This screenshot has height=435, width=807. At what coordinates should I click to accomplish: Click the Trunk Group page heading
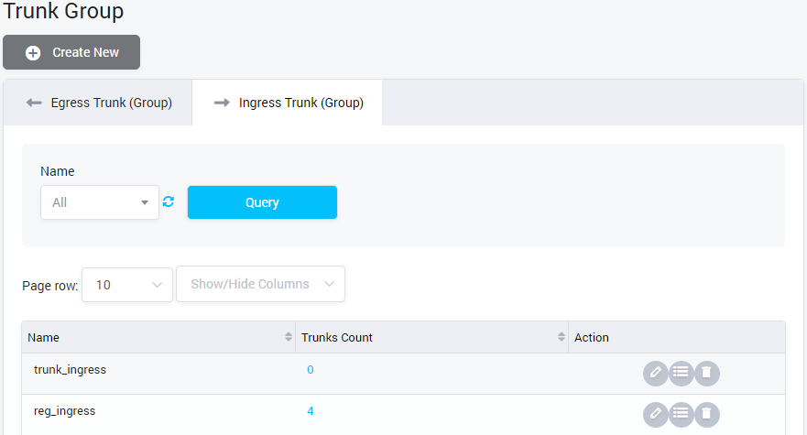63,10
